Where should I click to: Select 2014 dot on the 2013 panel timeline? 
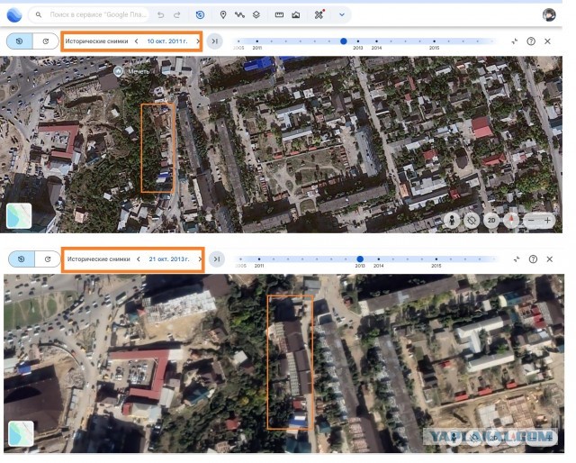point(378,259)
